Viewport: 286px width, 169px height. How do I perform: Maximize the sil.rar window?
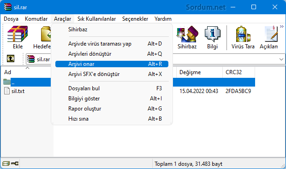254,7
